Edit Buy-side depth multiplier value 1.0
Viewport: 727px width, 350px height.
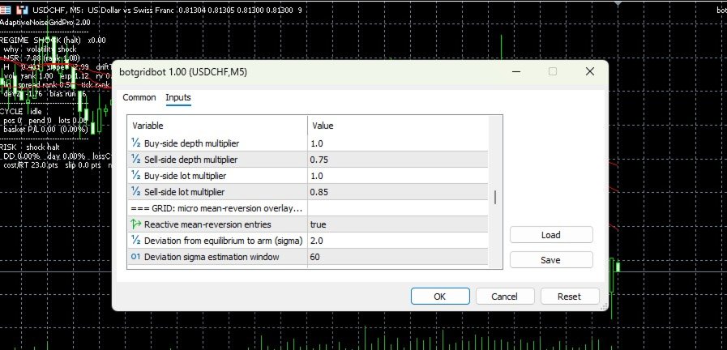[x=398, y=143]
